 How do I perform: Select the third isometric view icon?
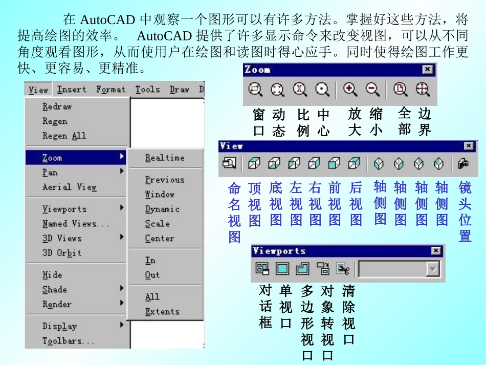(419, 163)
